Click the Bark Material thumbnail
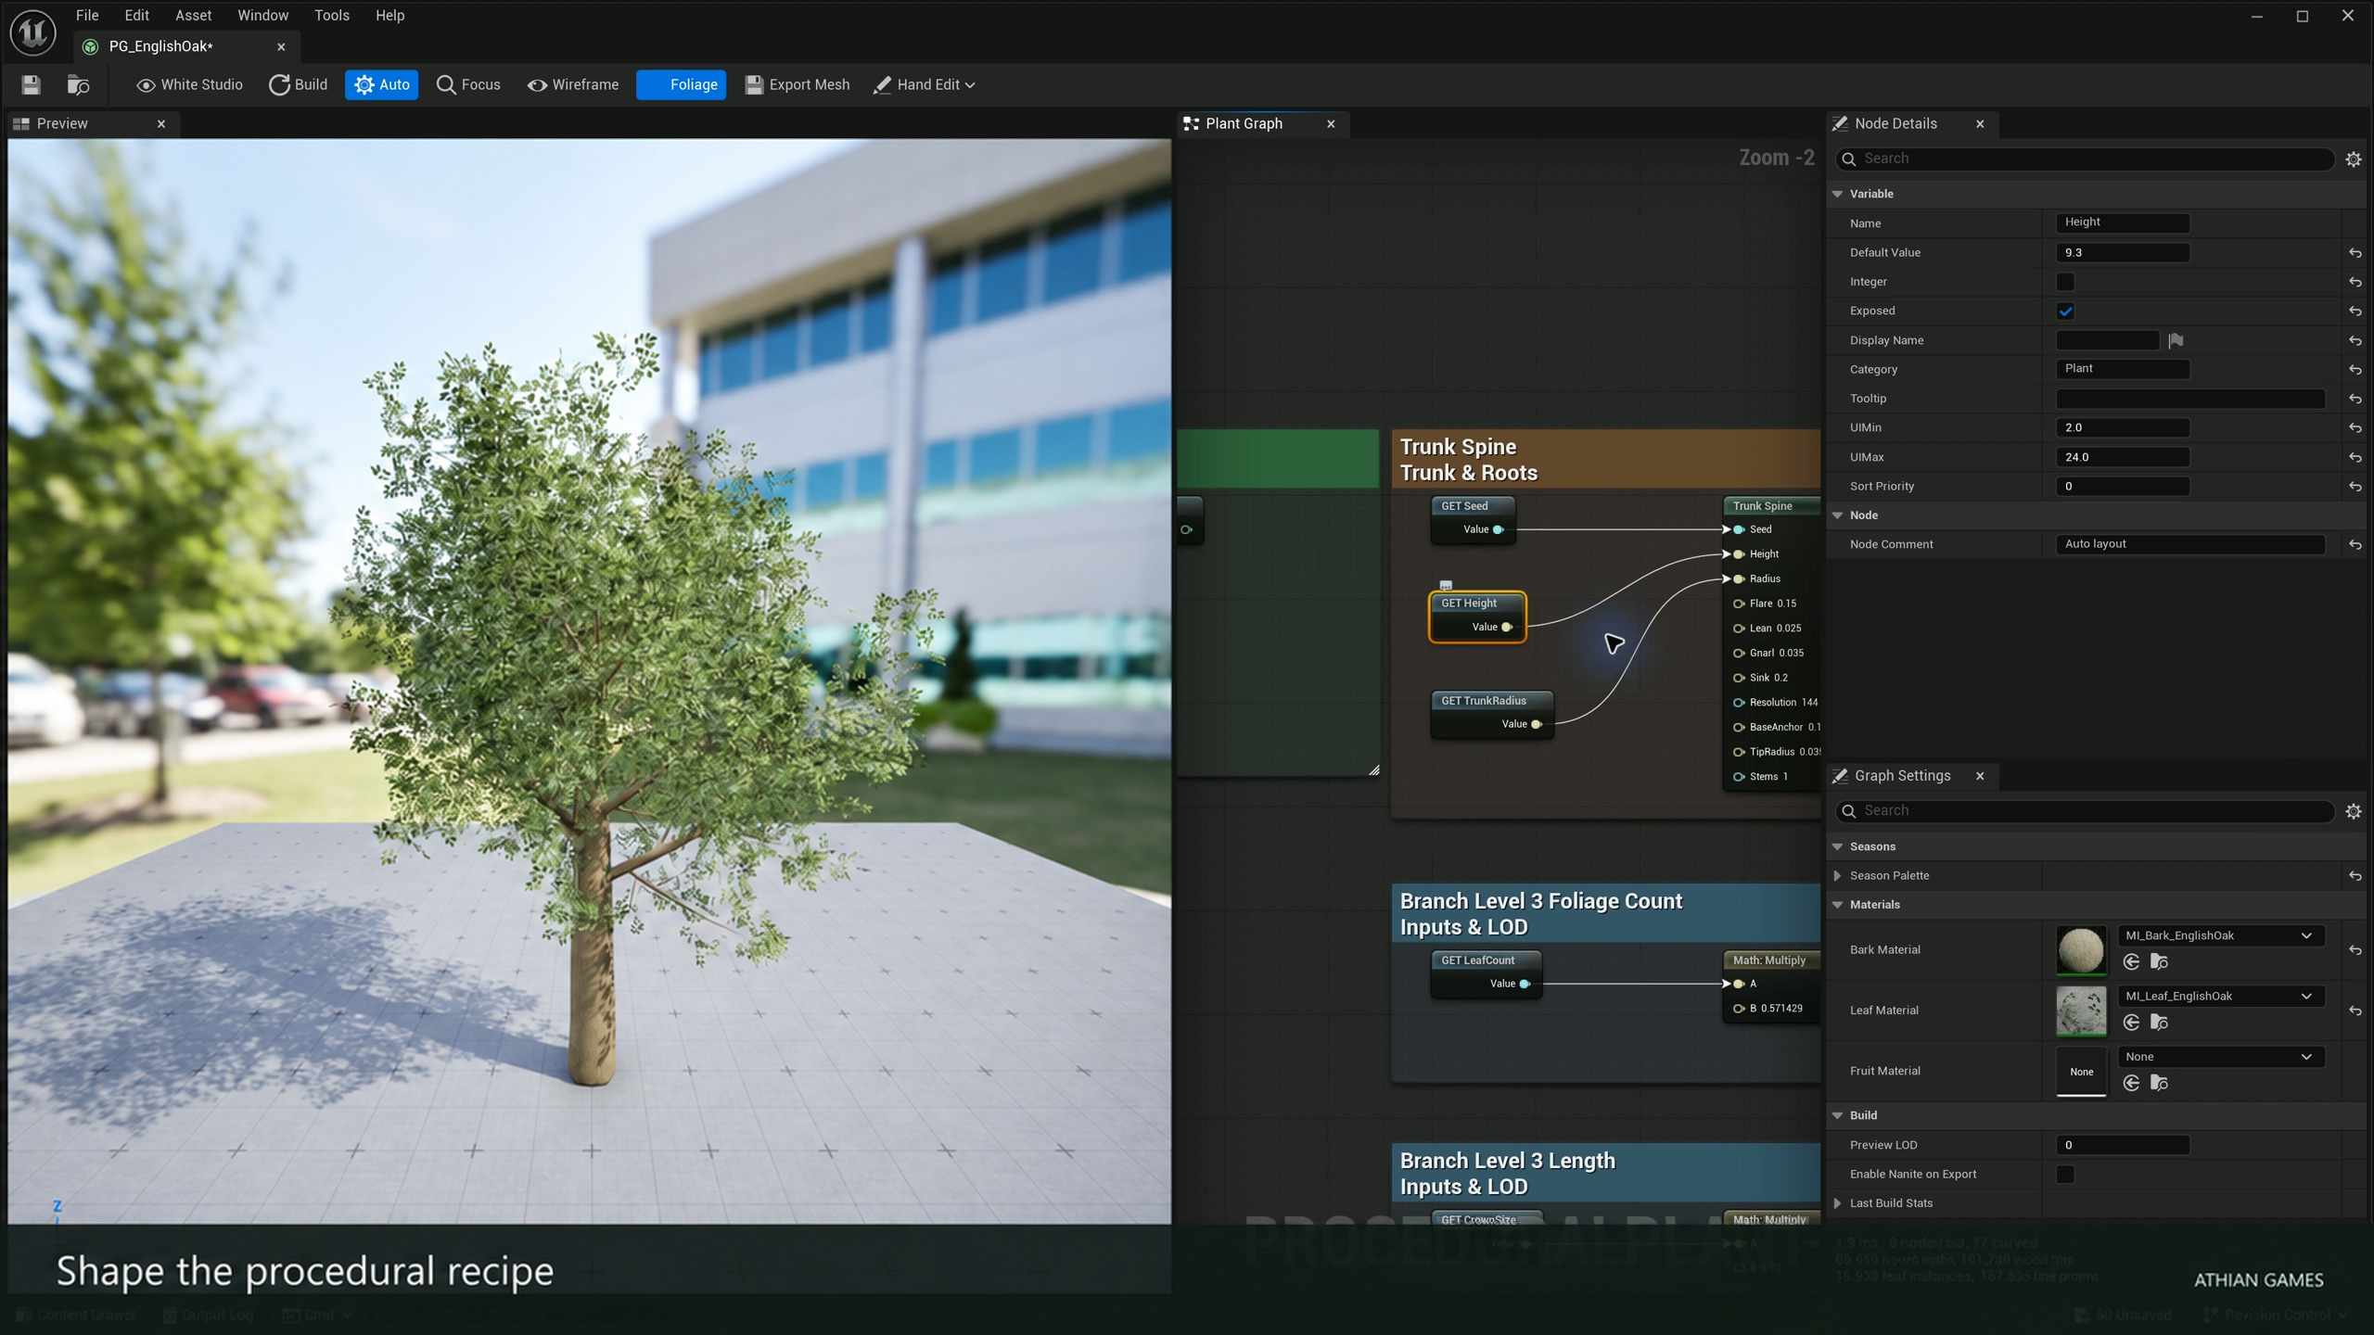 (x=2081, y=950)
